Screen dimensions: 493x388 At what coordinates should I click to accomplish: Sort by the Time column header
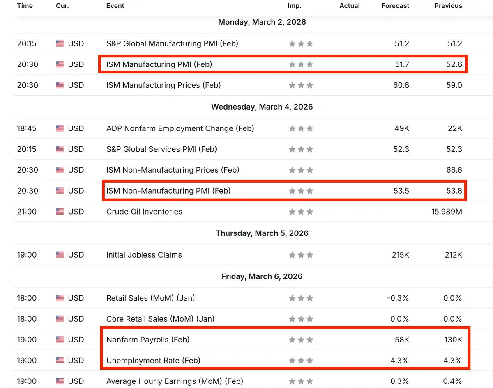point(25,6)
